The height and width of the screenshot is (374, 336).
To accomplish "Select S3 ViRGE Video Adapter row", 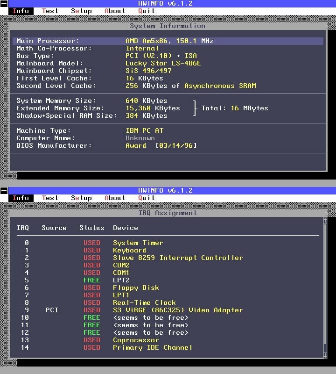I will tap(168, 310).
